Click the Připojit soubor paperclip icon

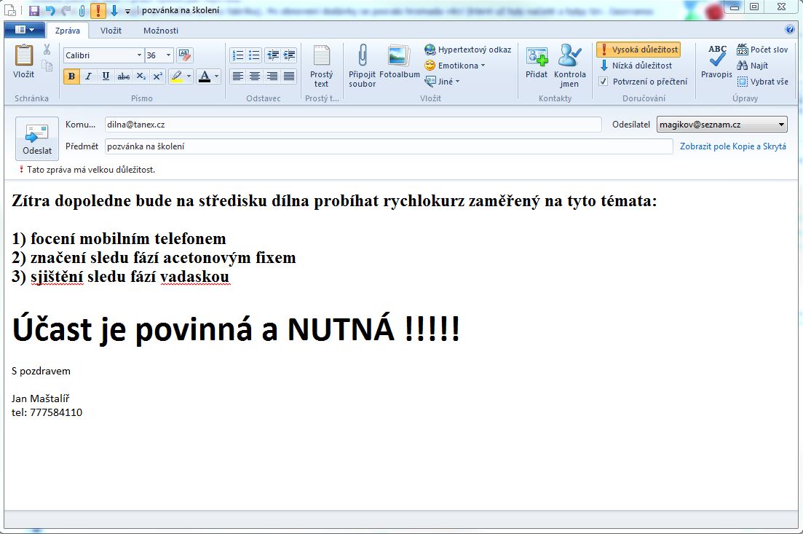click(x=362, y=57)
